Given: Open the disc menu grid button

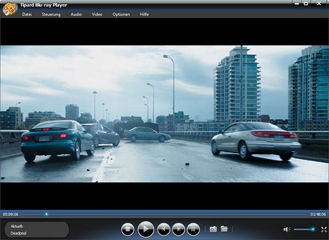Looking at the screenshot, I should tap(193, 229).
